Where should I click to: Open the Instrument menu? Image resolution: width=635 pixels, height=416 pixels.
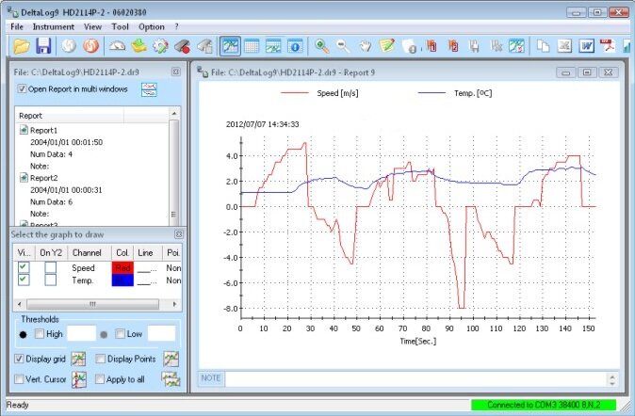[54, 26]
